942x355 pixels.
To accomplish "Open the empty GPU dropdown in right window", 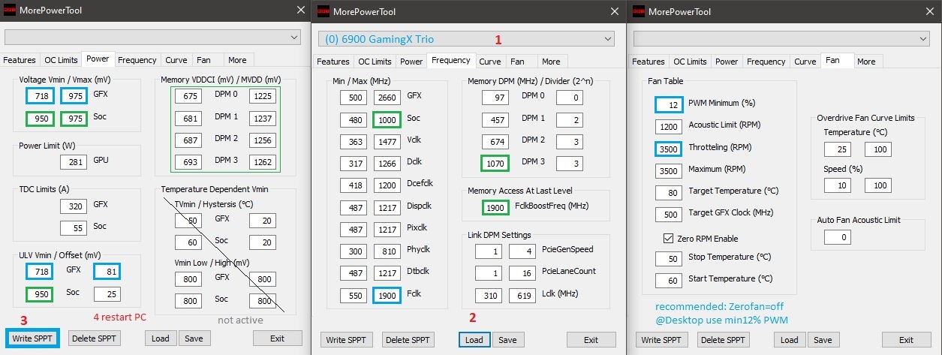I will (x=781, y=38).
